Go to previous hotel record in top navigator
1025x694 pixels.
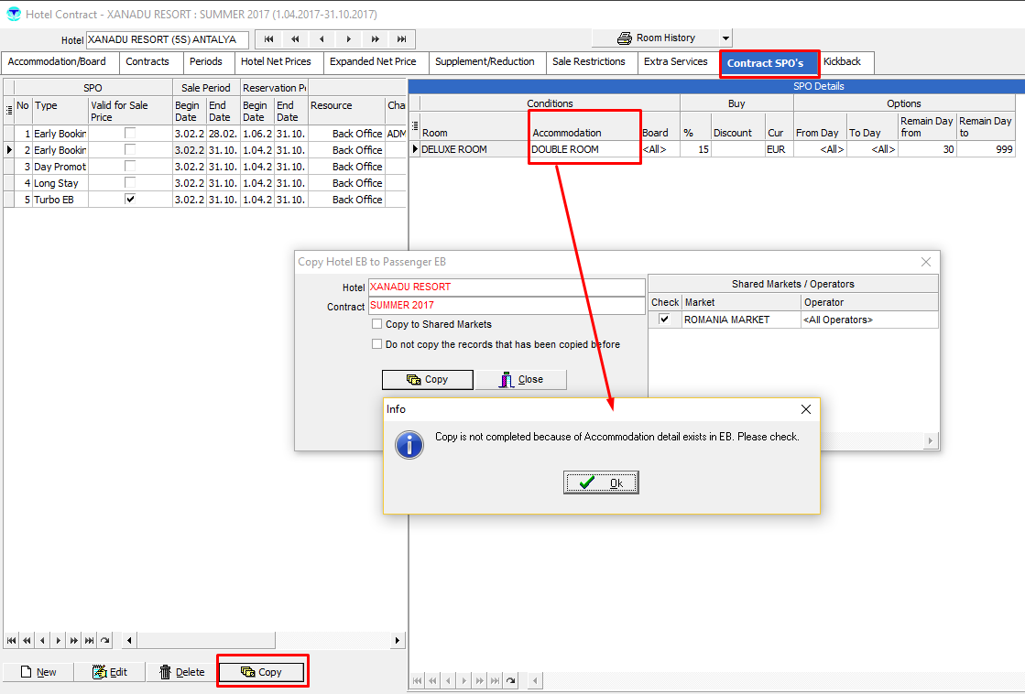pos(322,39)
